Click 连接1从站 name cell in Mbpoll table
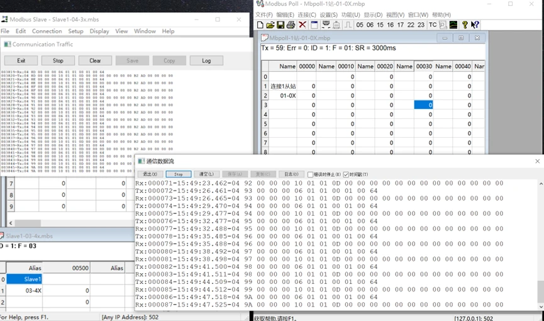The height and width of the screenshot is (321, 544). 283,86
